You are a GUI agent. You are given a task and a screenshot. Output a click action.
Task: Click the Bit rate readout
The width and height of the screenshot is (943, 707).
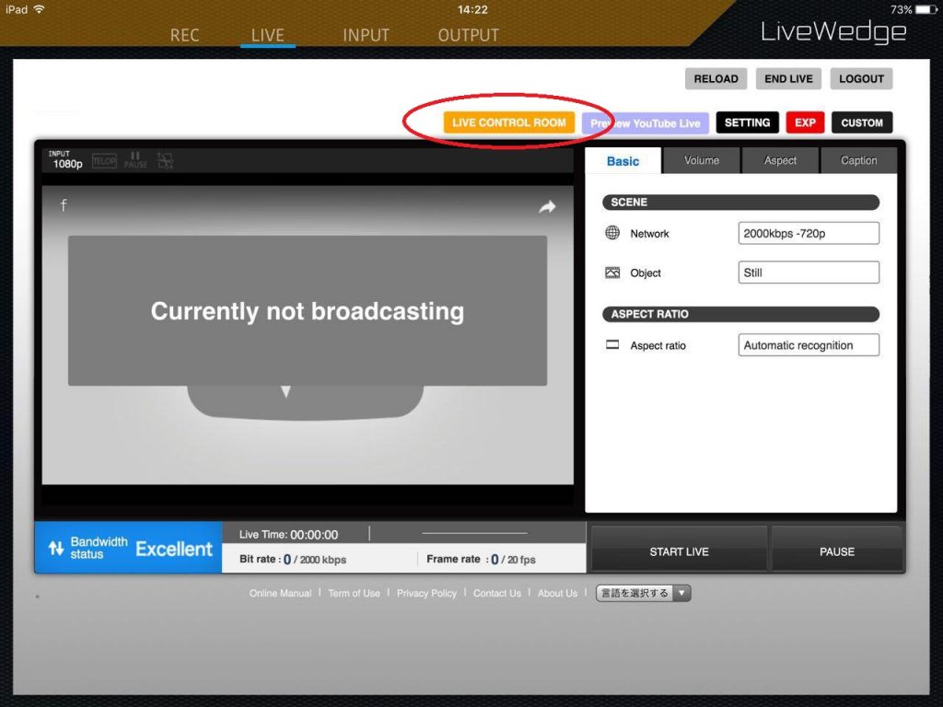[x=293, y=559]
